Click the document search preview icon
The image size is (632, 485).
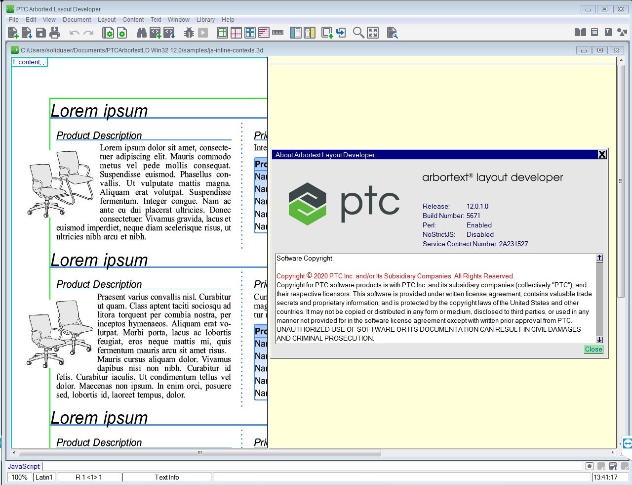pos(392,33)
